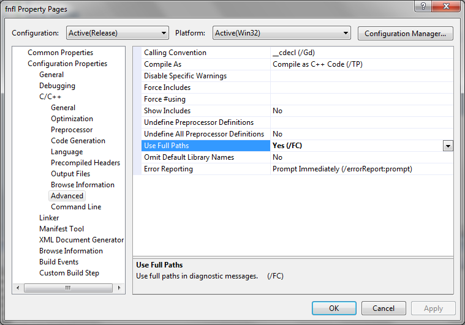Select the Advanced tree item
Image resolution: width=465 pixels, height=325 pixels.
point(67,196)
